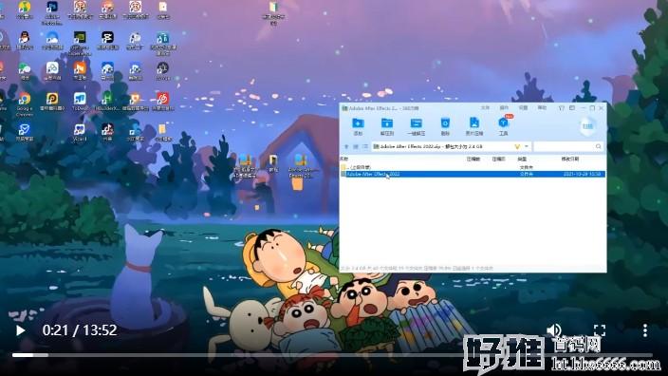Screen dimensions: 668x376
Task: Click the round Scan (扫描) button
Action: coord(588,126)
